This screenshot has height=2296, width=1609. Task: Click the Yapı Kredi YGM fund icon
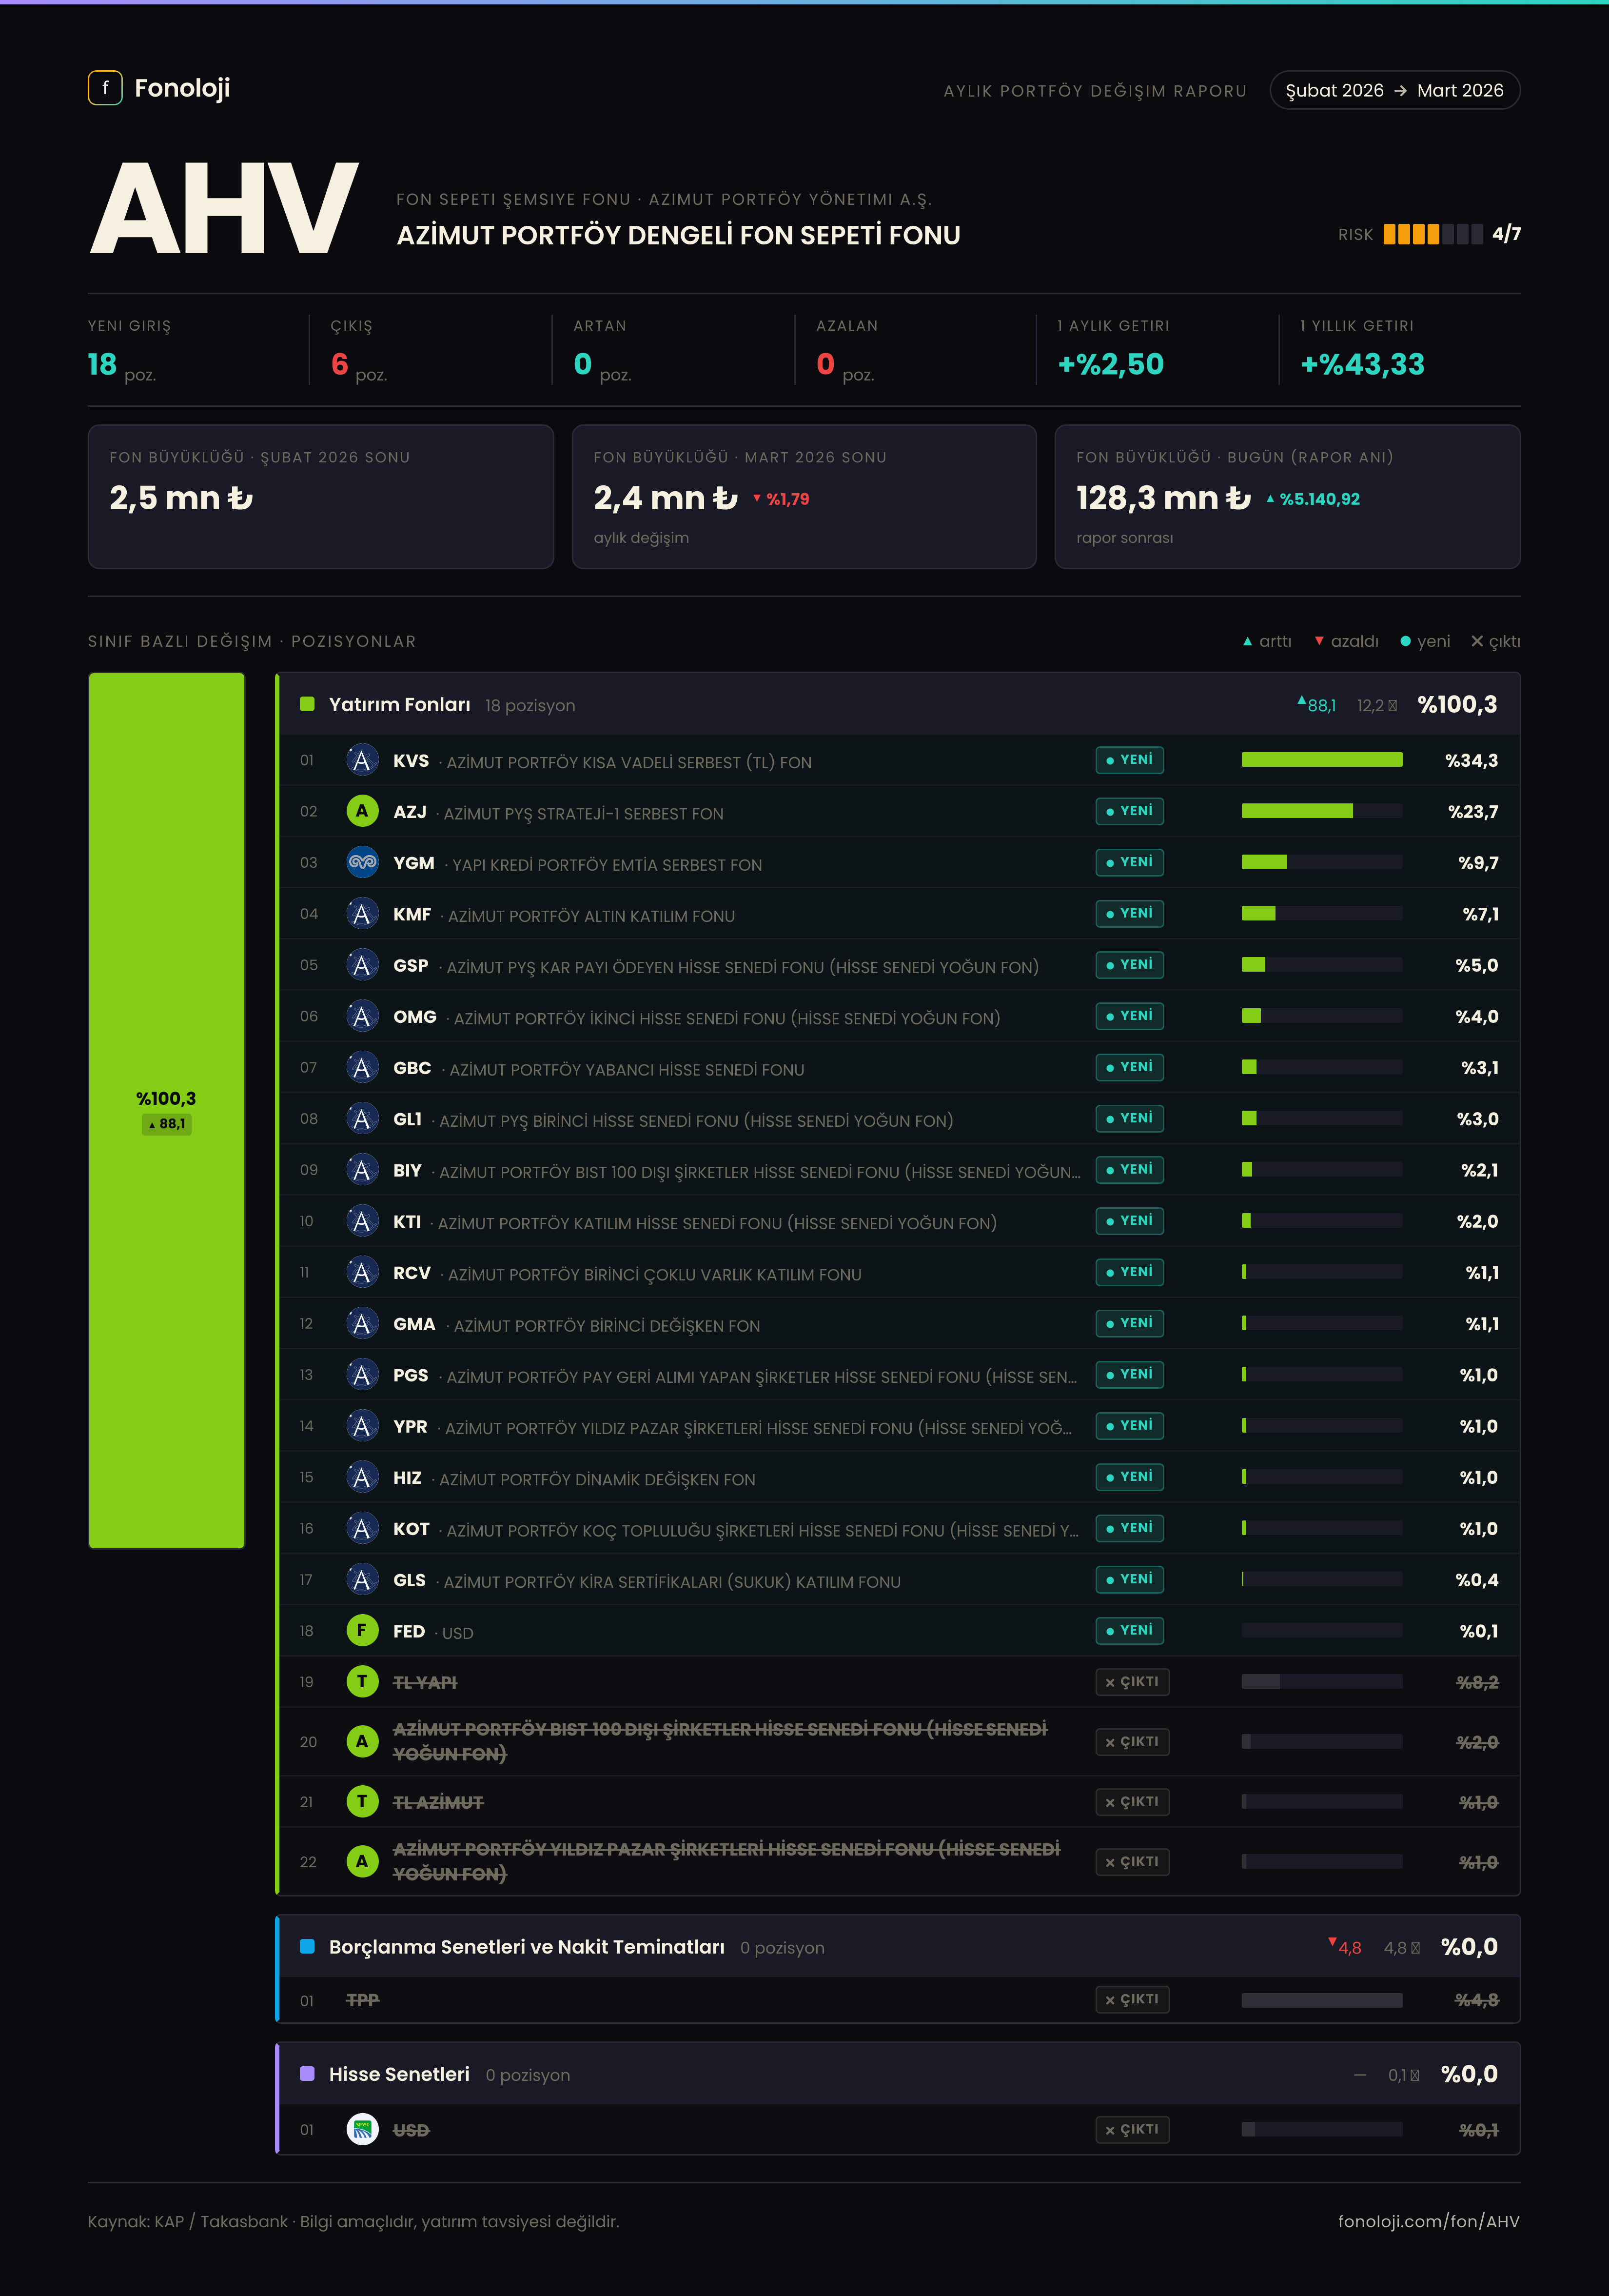click(x=362, y=863)
